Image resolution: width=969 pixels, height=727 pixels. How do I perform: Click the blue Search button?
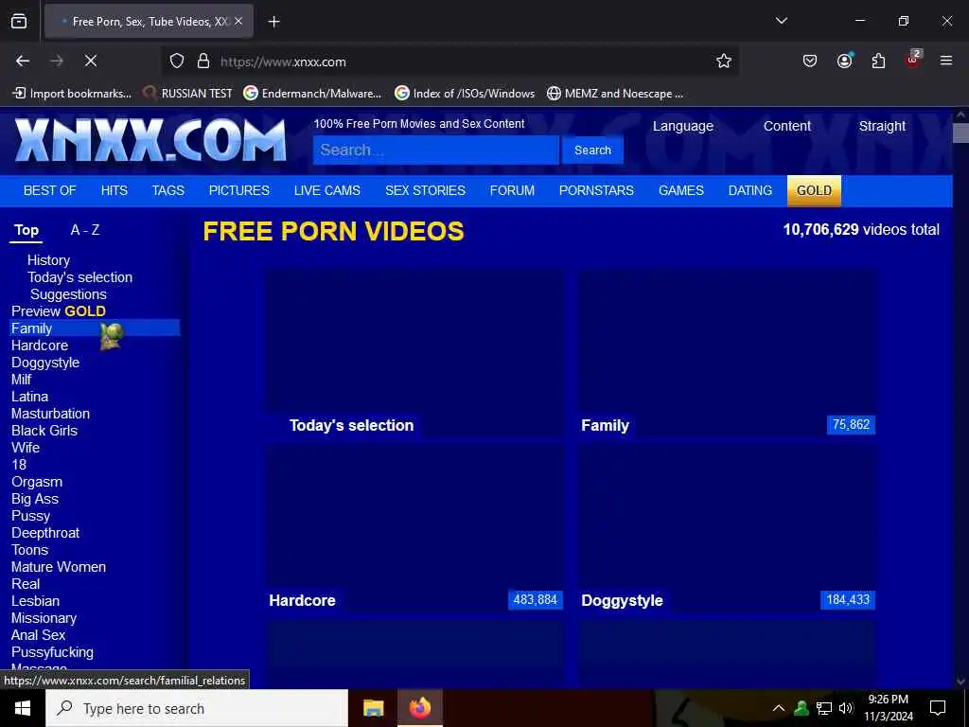click(x=592, y=151)
